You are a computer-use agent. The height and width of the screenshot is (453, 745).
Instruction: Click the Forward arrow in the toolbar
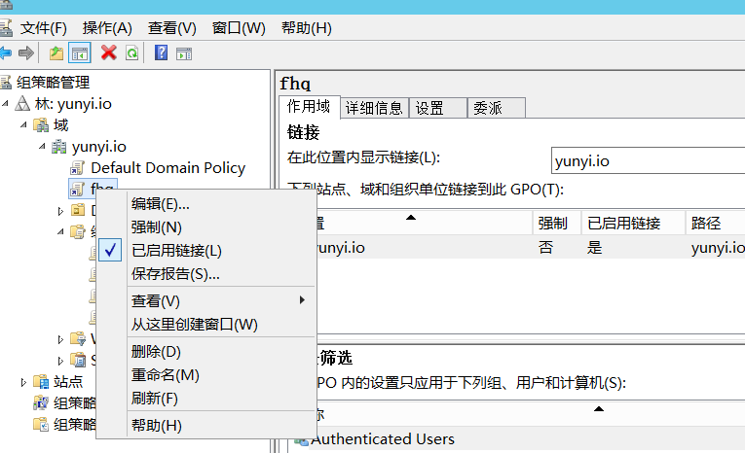coord(26,52)
